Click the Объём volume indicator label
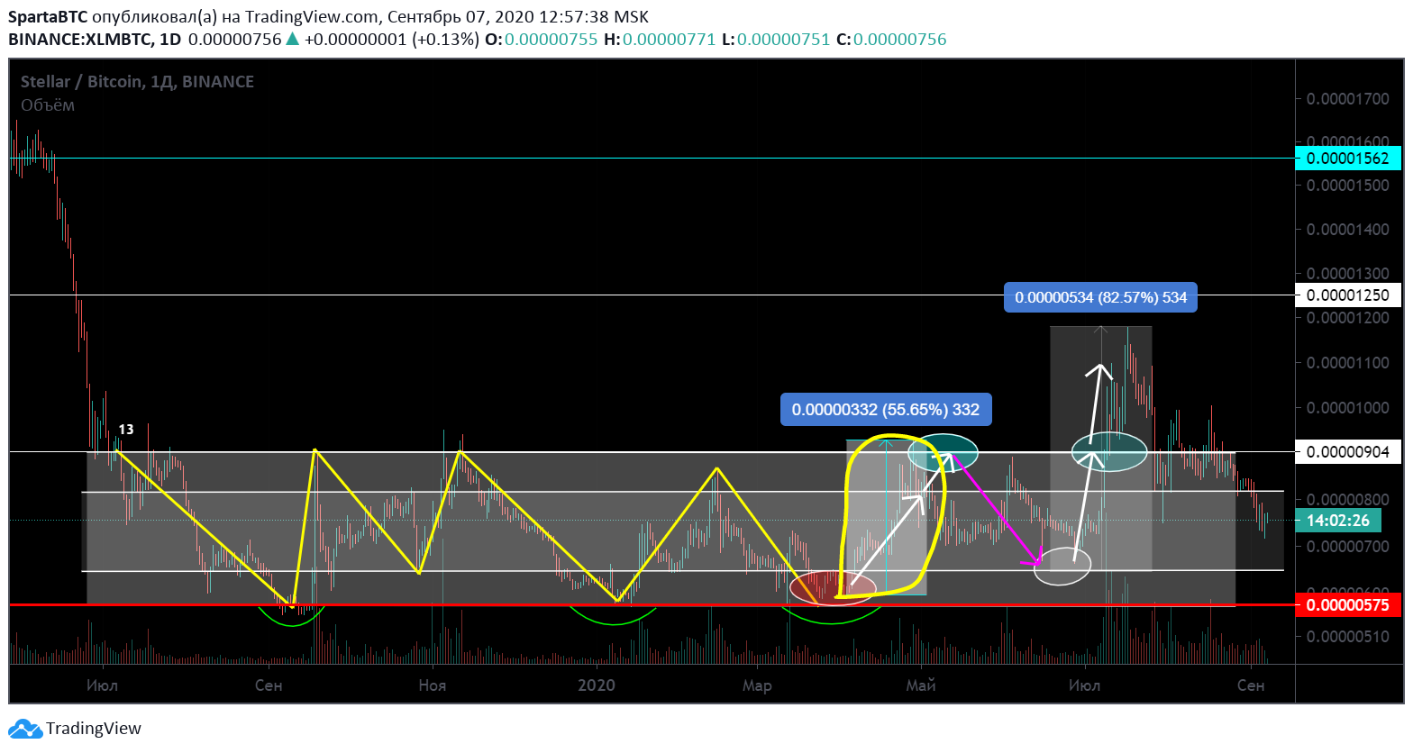 pyautogui.click(x=48, y=105)
